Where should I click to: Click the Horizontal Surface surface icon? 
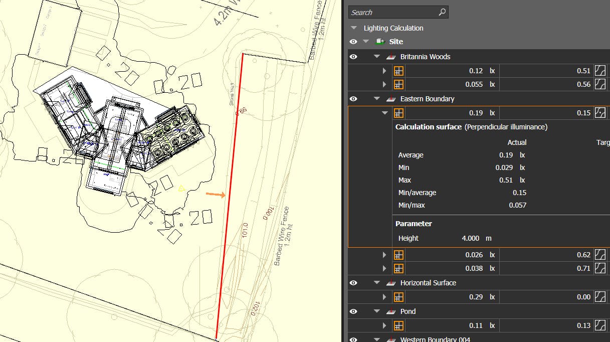391,283
